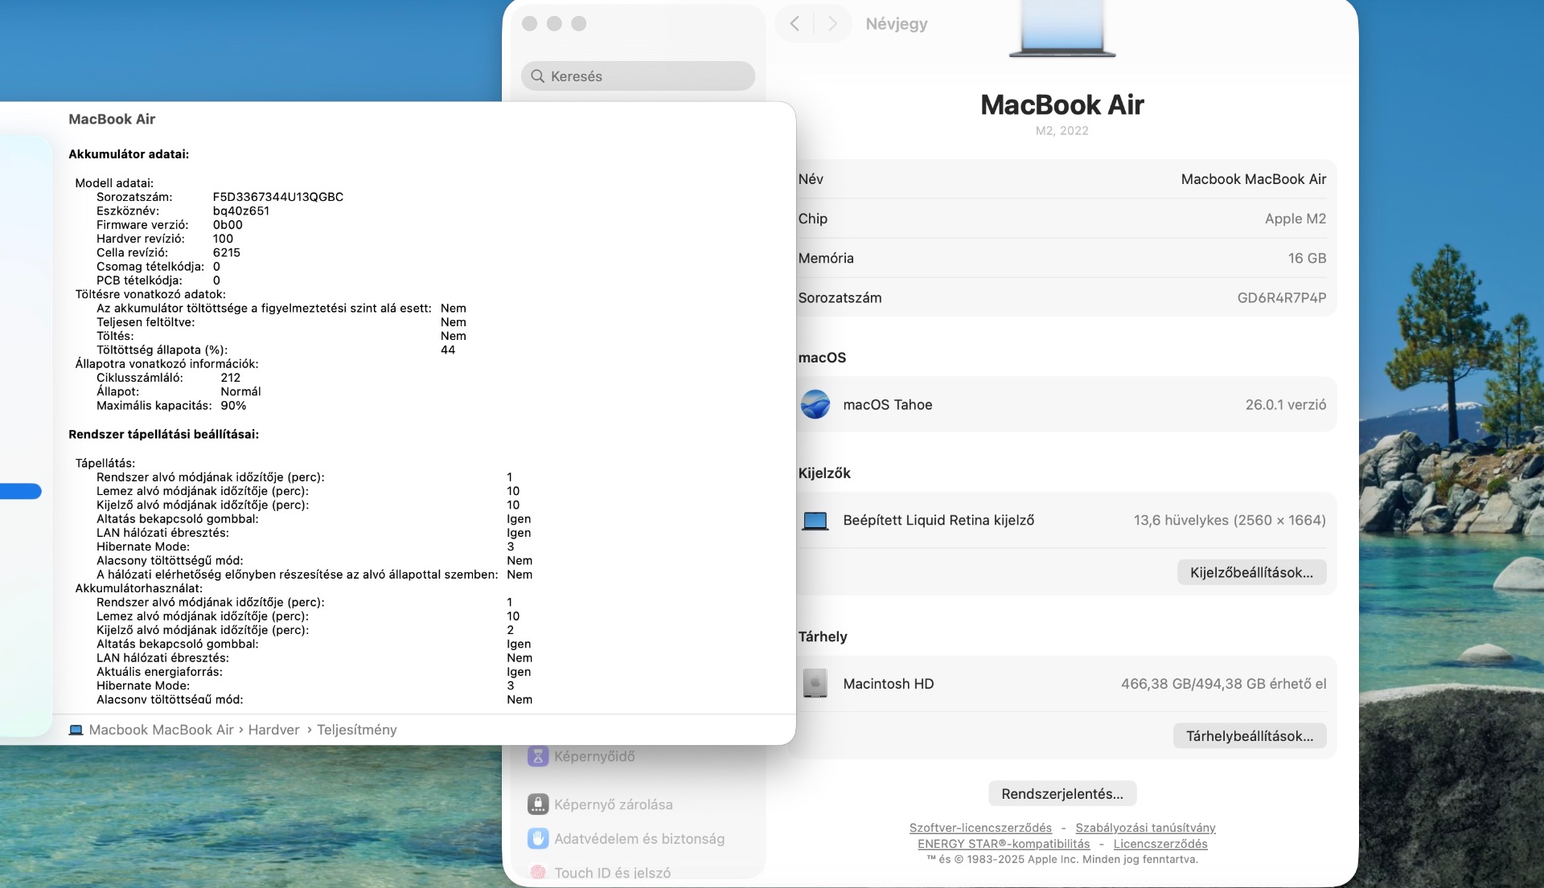Click the Képernyő zárolása lock icon
The image size is (1544, 888).
pos(537,804)
